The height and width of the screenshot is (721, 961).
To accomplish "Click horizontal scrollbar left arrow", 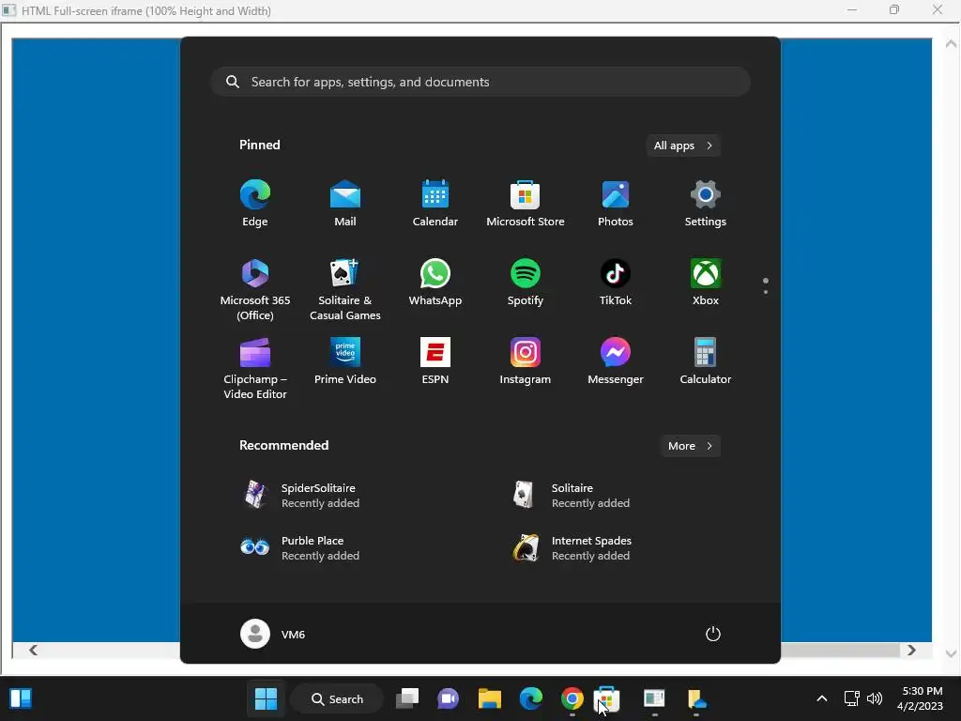I will (33, 650).
